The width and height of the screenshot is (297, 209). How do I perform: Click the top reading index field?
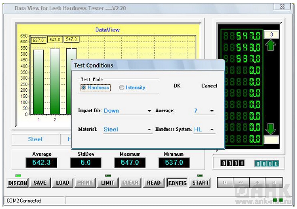click(x=271, y=34)
